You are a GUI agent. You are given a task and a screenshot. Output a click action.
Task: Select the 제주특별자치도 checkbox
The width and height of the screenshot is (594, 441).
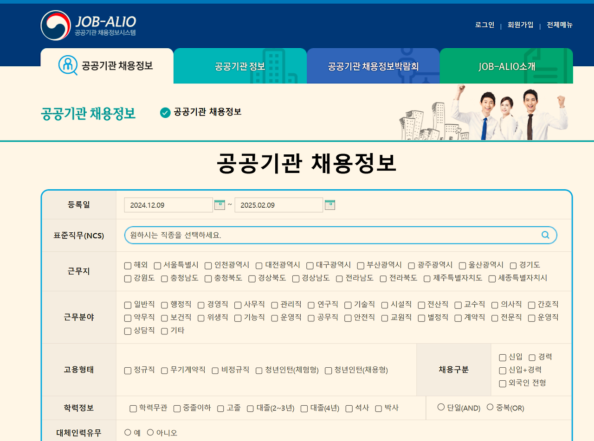point(427,279)
